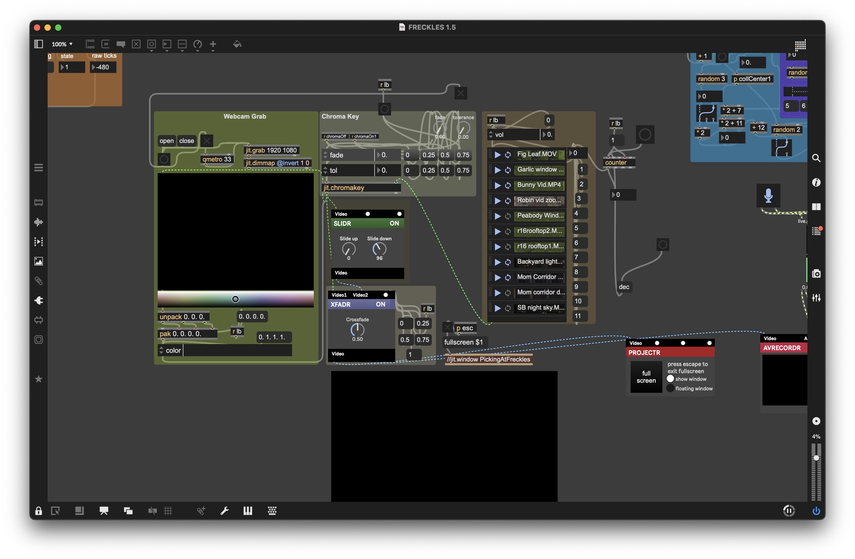
Task: Play the Fig Leaf.MOV clip
Action: tap(498, 155)
